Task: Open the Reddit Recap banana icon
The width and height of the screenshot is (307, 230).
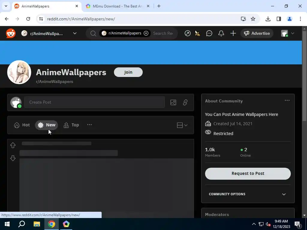Action: pyautogui.click(x=198, y=34)
